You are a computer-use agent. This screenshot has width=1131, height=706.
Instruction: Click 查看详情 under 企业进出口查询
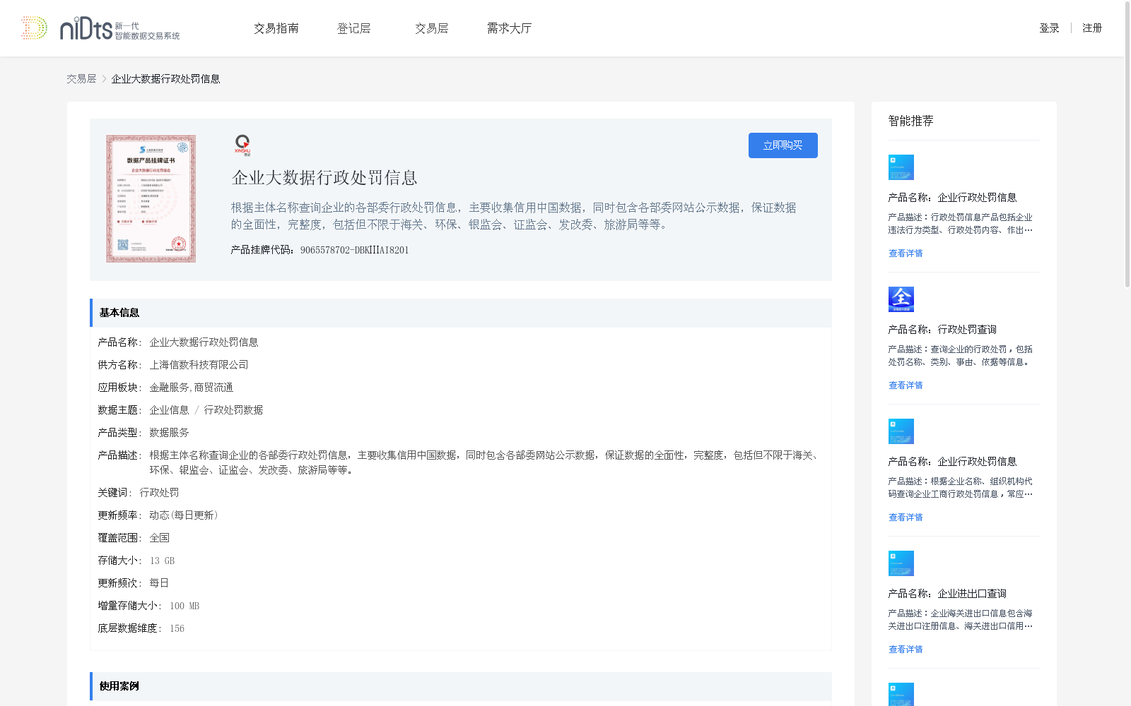(906, 650)
